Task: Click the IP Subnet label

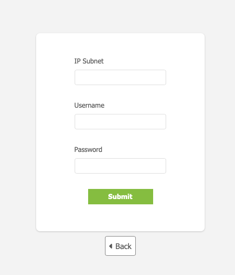Action: [89, 61]
